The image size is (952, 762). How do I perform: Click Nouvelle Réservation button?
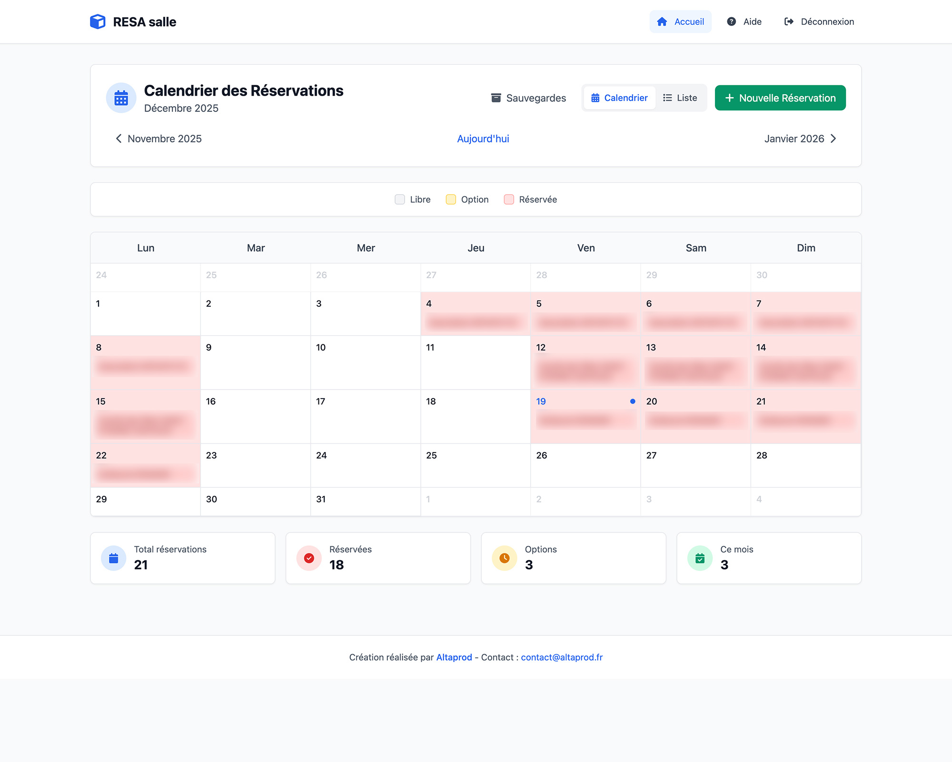780,98
